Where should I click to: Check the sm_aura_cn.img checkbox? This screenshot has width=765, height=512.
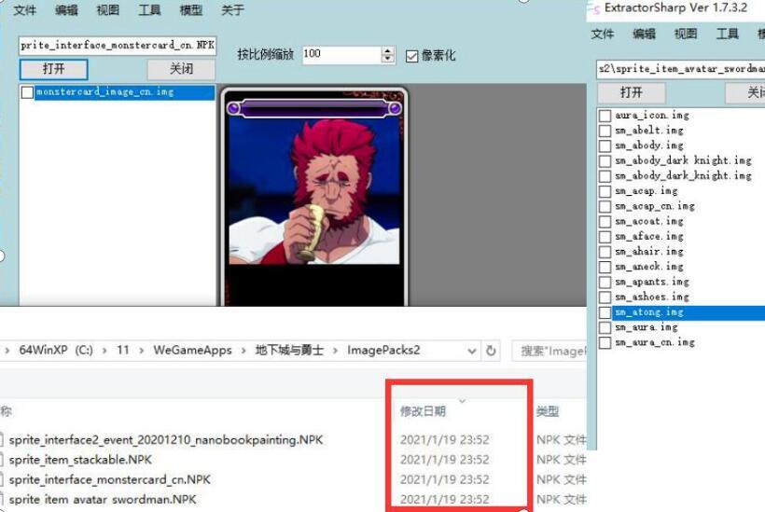[605, 342]
